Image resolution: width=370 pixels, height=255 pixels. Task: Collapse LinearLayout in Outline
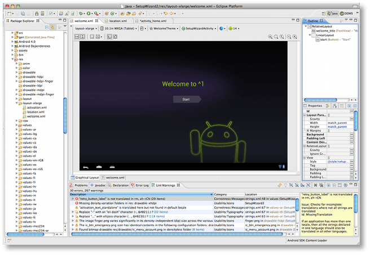(310, 35)
